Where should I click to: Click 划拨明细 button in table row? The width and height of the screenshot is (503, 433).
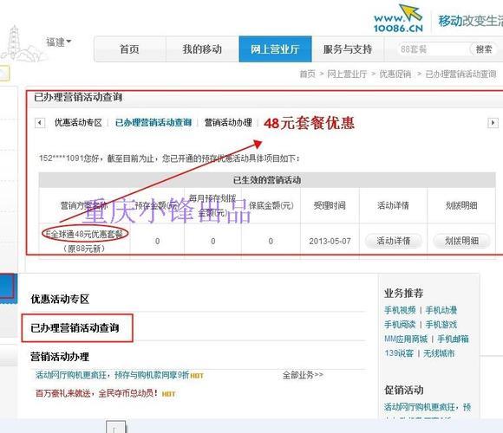[461, 241]
